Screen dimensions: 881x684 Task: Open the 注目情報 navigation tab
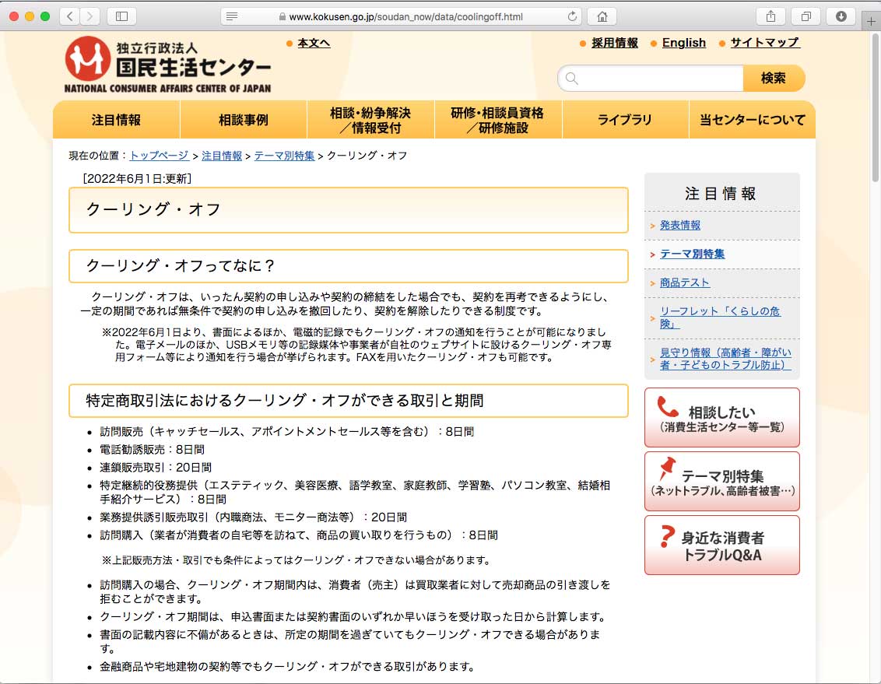pos(116,120)
